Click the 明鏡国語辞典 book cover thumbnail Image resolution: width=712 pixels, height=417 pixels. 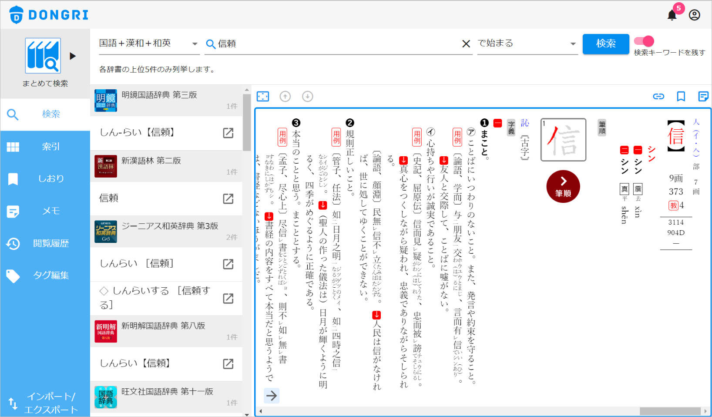[x=106, y=101]
